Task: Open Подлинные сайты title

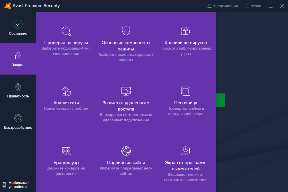Action: [126, 163]
